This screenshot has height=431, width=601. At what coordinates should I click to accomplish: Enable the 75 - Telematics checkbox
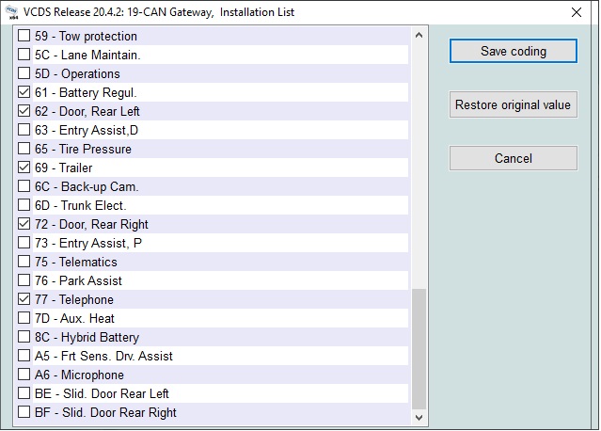point(24,261)
